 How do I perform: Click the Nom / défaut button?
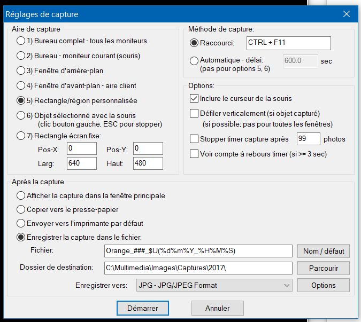coord(324,251)
